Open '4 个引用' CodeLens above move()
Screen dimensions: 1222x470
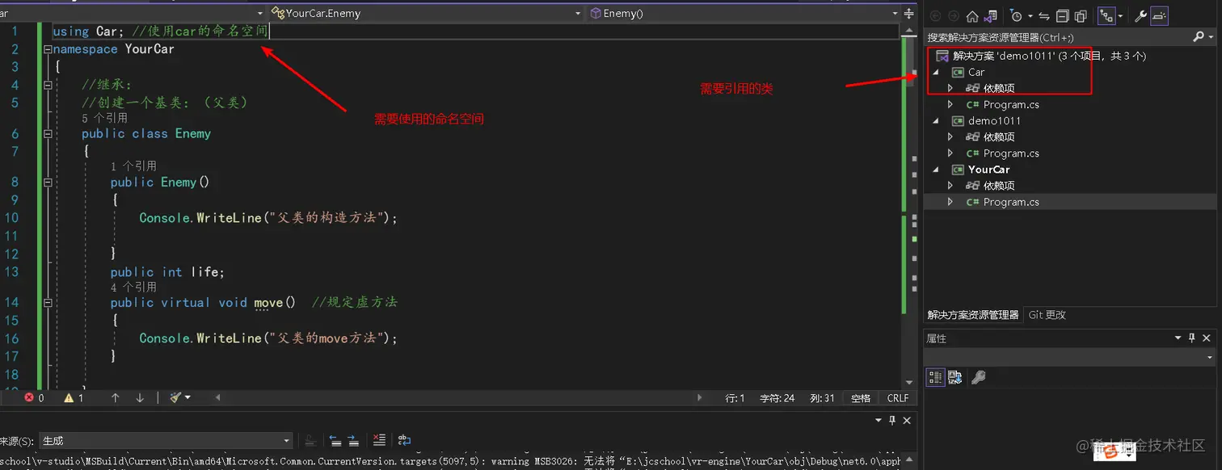coord(134,287)
